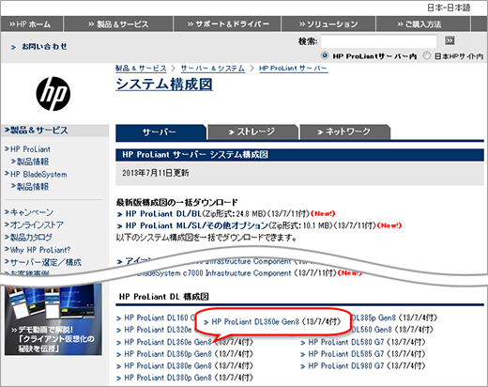Image resolution: width=488 pixels, height=387 pixels.
Task: Click HP ProLiant サーバー breadcrumb link
Action: pos(294,69)
